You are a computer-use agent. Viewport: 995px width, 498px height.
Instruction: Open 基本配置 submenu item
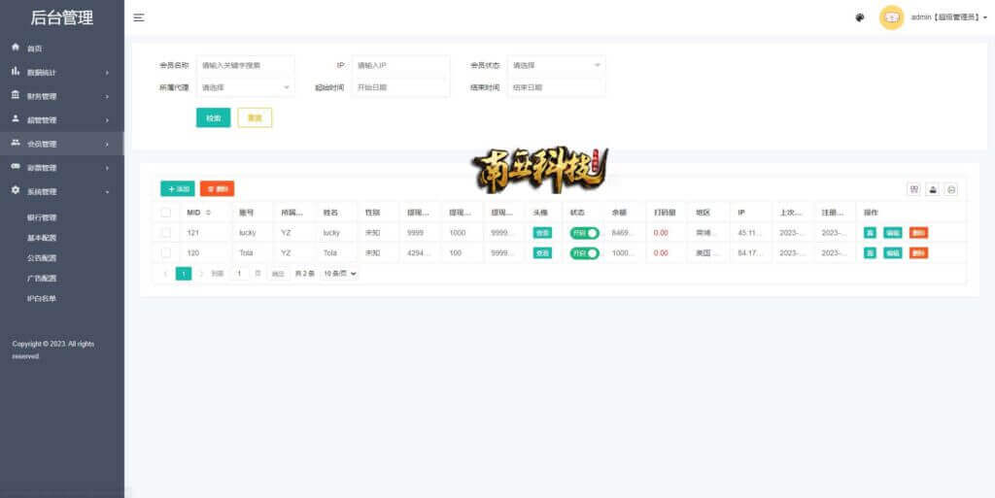[42, 238]
